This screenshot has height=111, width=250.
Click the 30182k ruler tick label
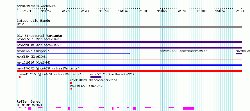click(162, 11)
